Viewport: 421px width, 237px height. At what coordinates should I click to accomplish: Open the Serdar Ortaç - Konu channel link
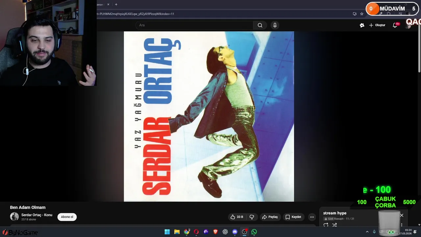pos(37,215)
